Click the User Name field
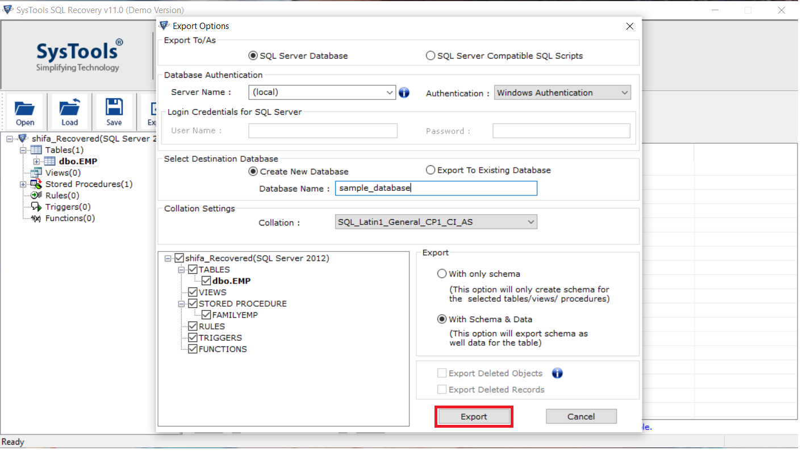This screenshot has width=802, height=451. [x=323, y=131]
